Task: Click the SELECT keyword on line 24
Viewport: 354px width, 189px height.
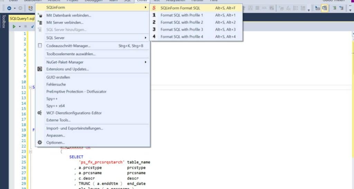Action: 76,157
